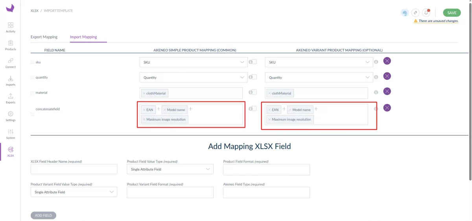The image size is (472, 221).
Task: Open SKU dropdown under variant product mapping
Action: point(319,62)
